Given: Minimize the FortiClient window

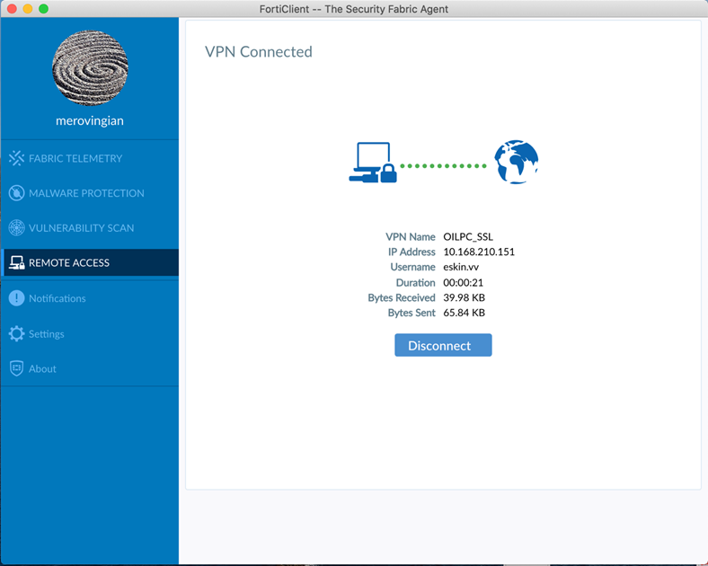Looking at the screenshot, I should tap(28, 9).
